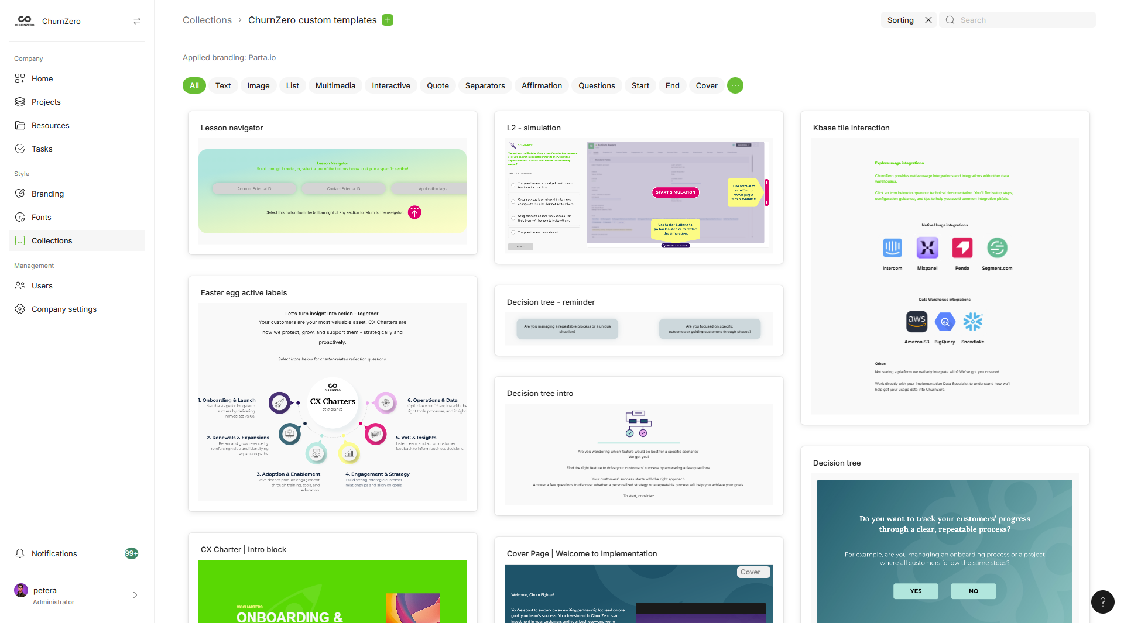Open Decision tree - reminder template
The width and height of the screenshot is (1124, 623).
(639, 321)
